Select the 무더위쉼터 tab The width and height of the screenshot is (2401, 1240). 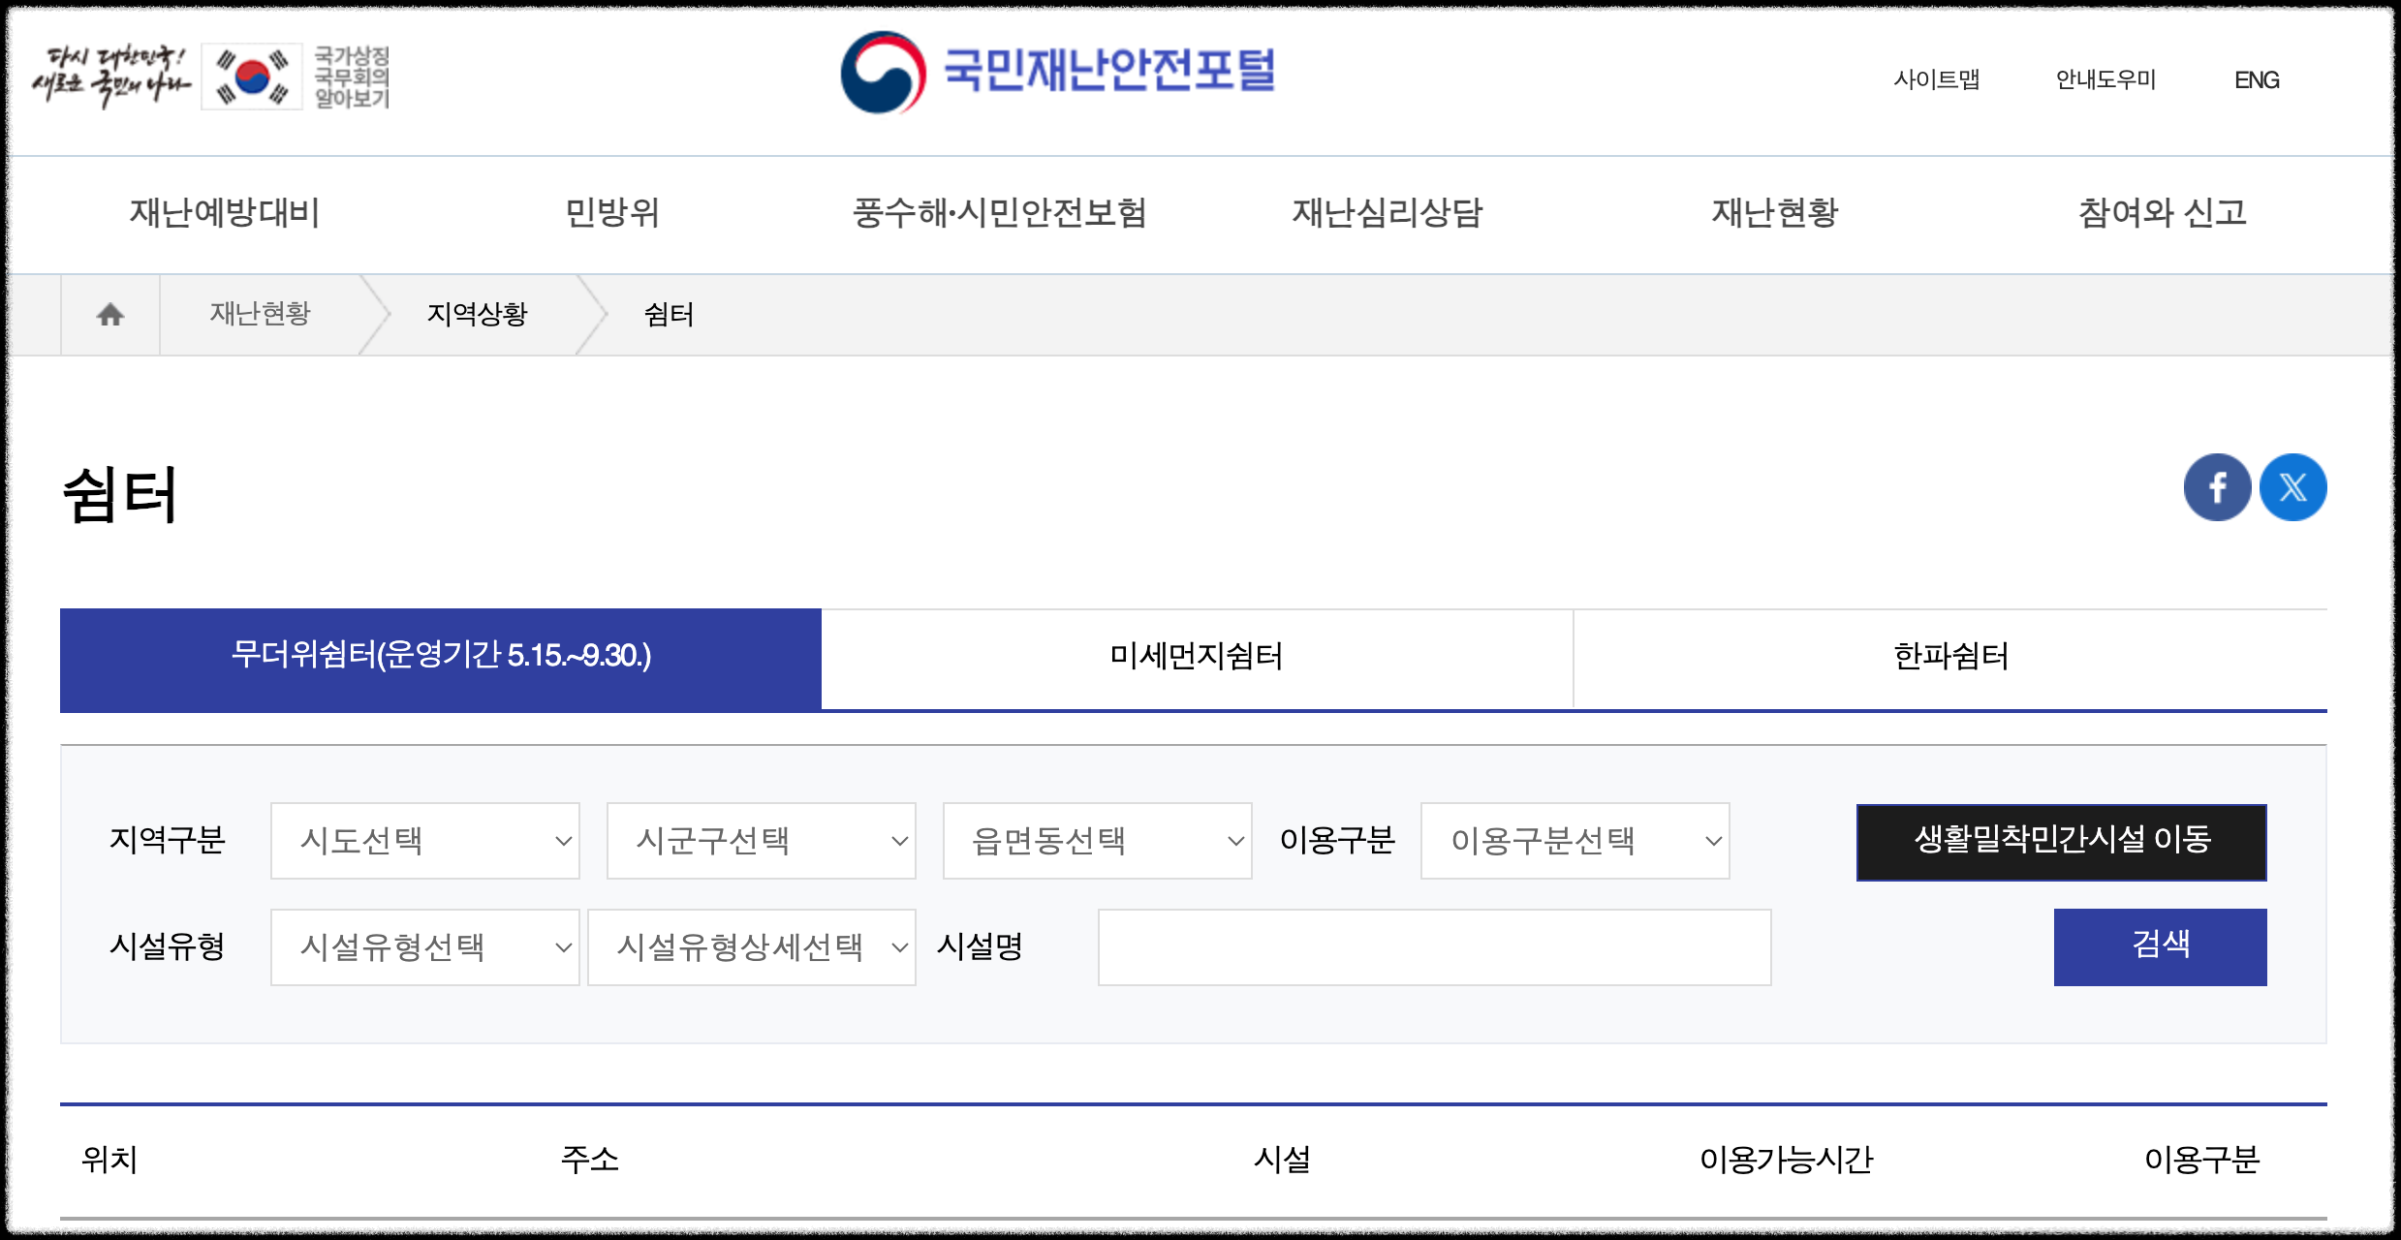click(x=441, y=657)
